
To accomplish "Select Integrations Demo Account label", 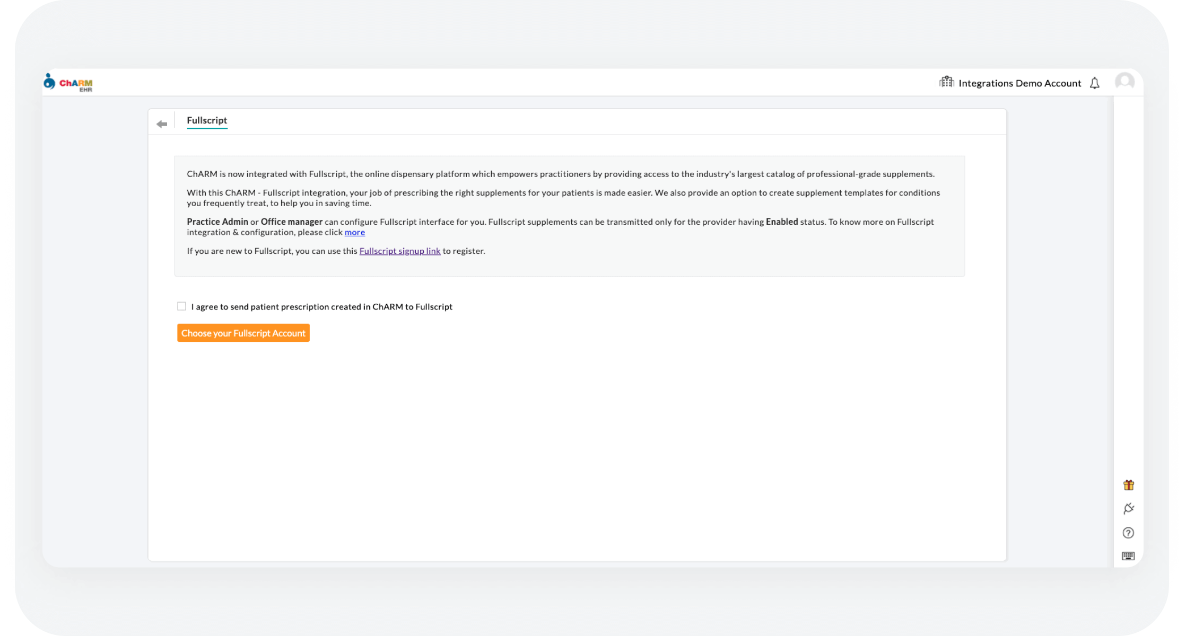I will pyautogui.click(x=1019, y=83).
